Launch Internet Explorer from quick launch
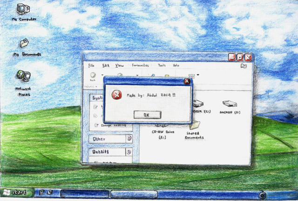The height and width of the screenshot is (201, 298). [50, 192]
